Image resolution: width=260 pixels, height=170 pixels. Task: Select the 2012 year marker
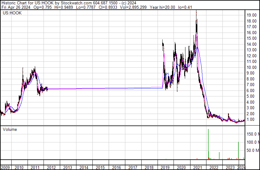(51, 167)
